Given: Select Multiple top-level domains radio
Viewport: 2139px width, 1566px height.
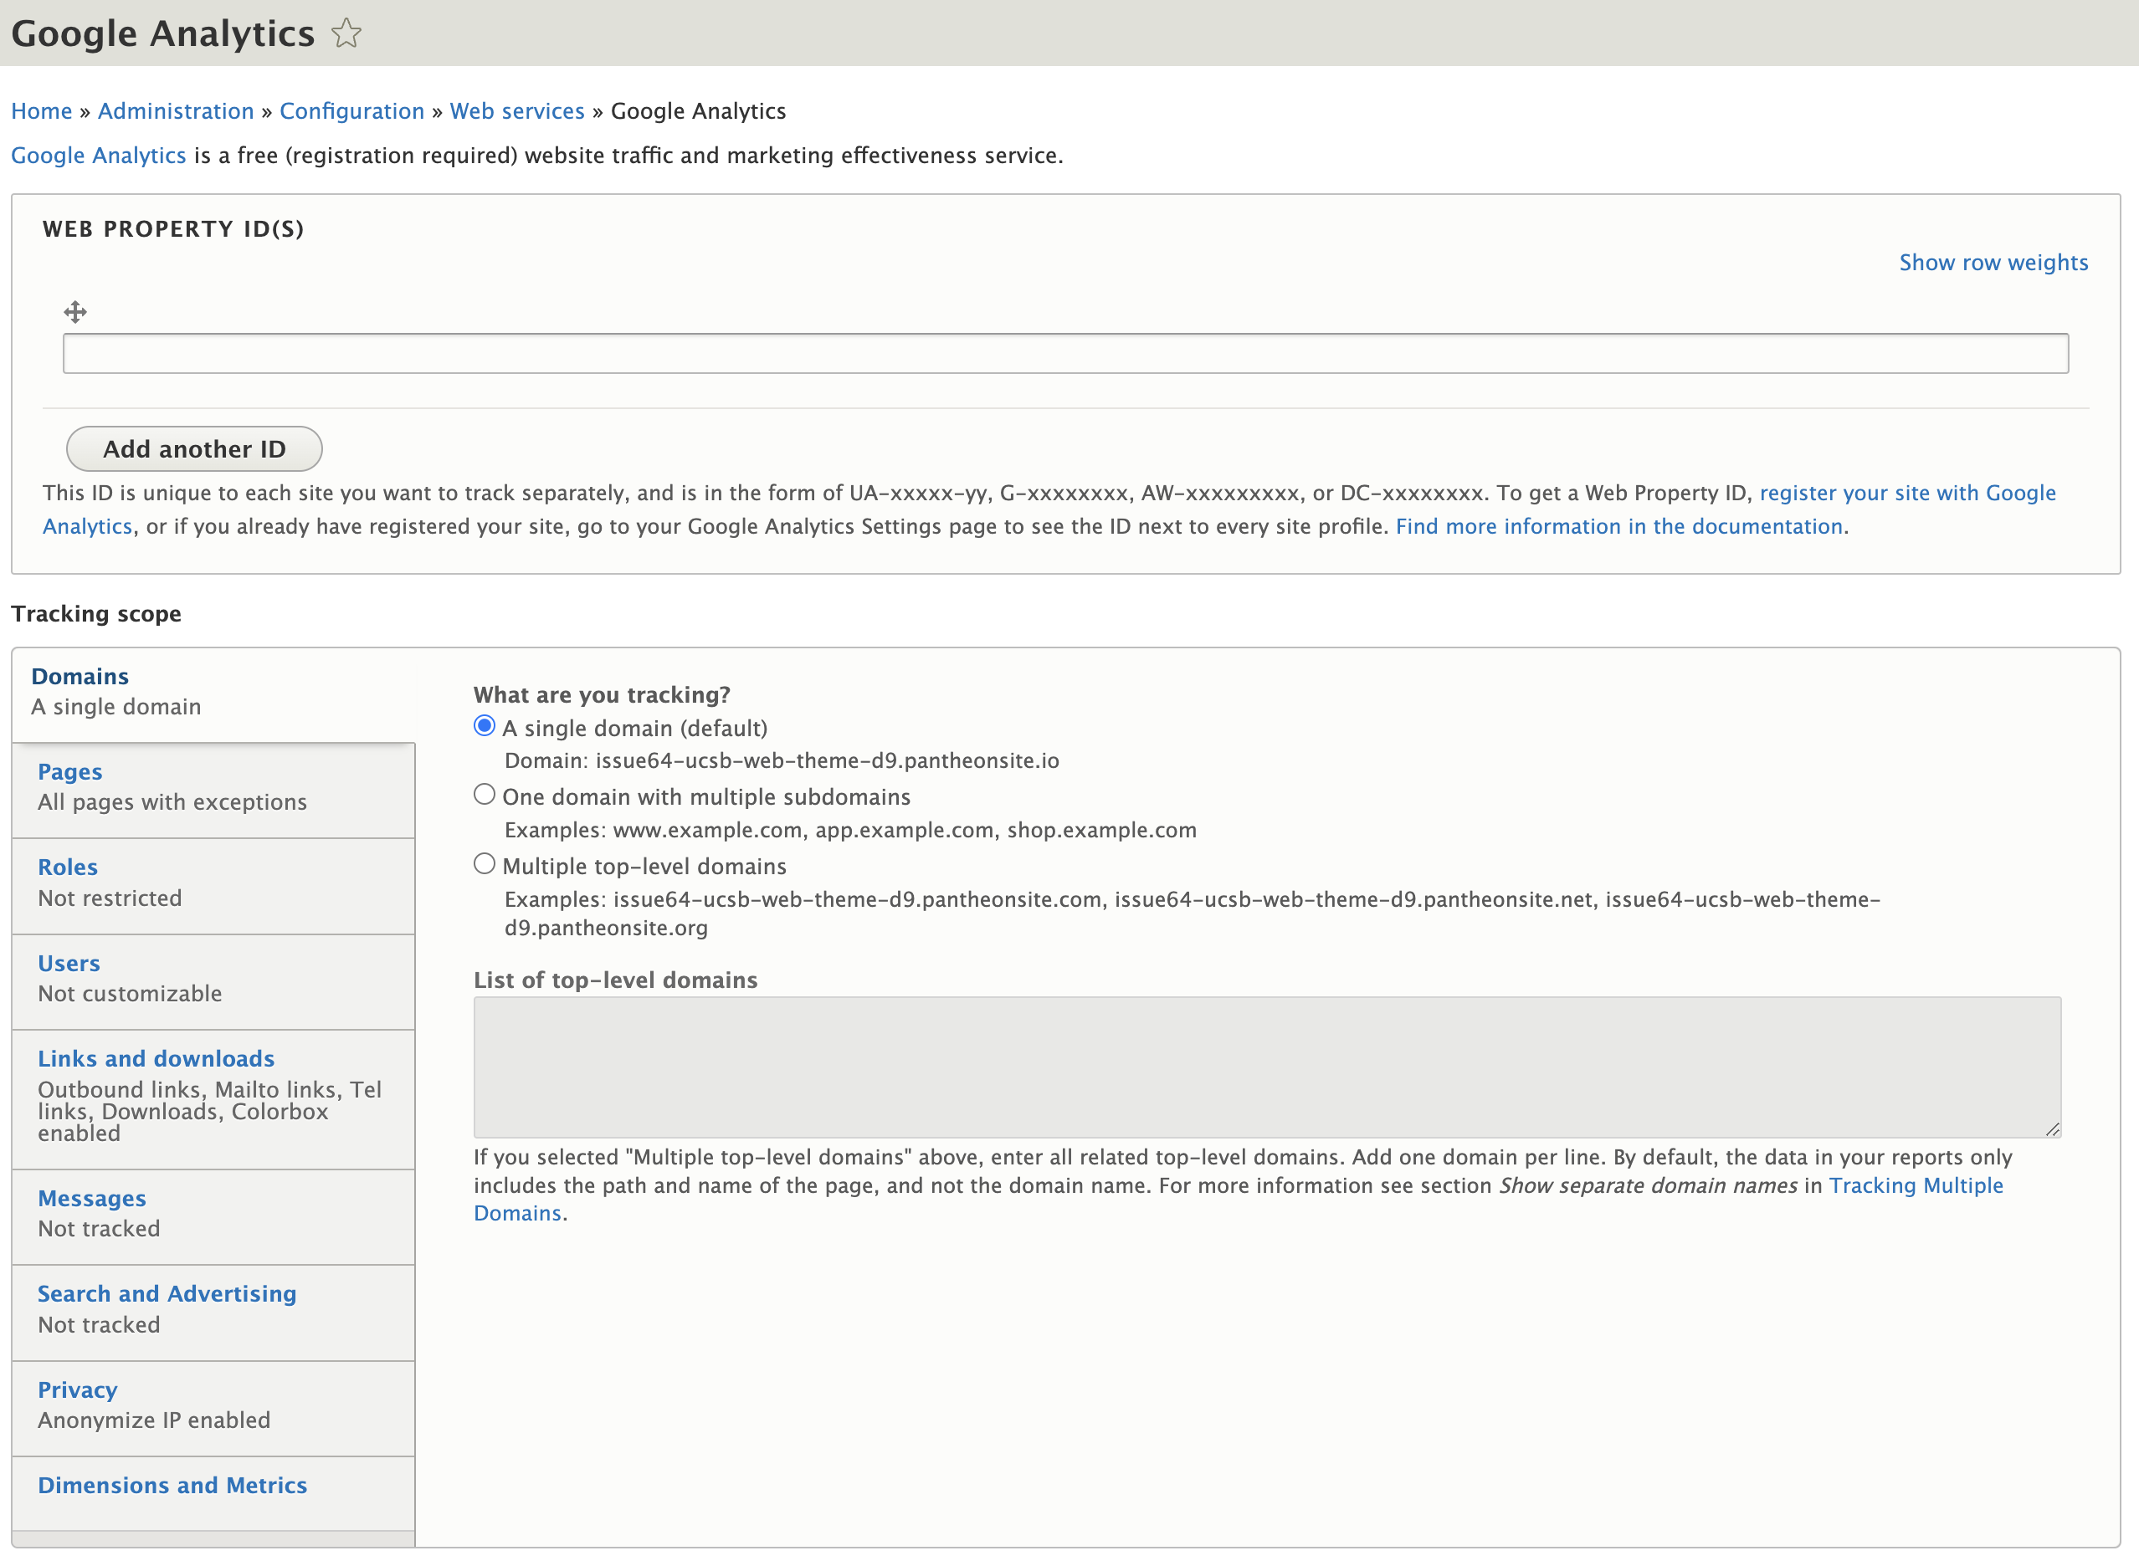Looking at the screenshot, I should pos(485,863).
